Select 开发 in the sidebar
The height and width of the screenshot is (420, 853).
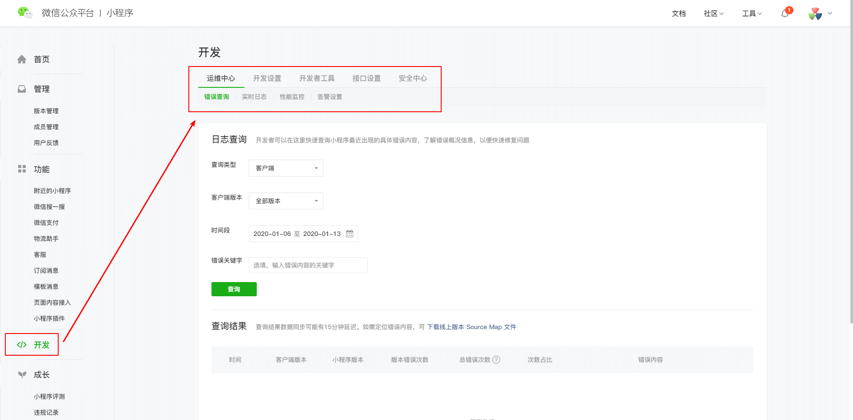42,345
